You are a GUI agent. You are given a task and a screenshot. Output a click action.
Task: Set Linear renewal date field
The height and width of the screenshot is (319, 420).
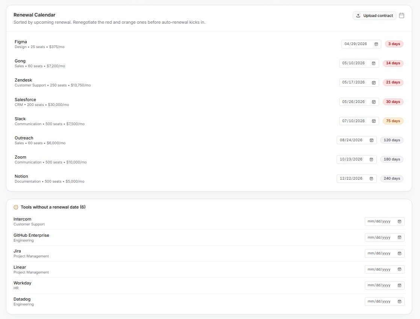coord(384,269)
